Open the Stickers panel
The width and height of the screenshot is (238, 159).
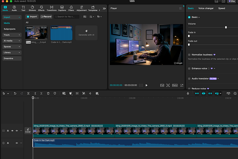(x=32, y=8)
